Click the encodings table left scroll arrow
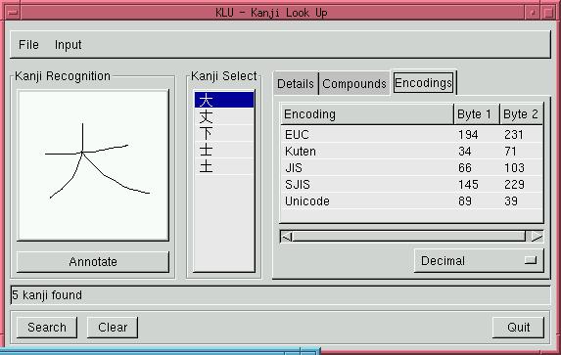The height and width of the screenshot is (355, 561). click(286, 237)
